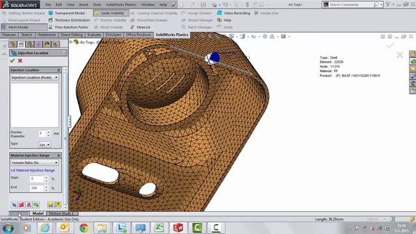Click the Transparent Model tool

[66, 13]
